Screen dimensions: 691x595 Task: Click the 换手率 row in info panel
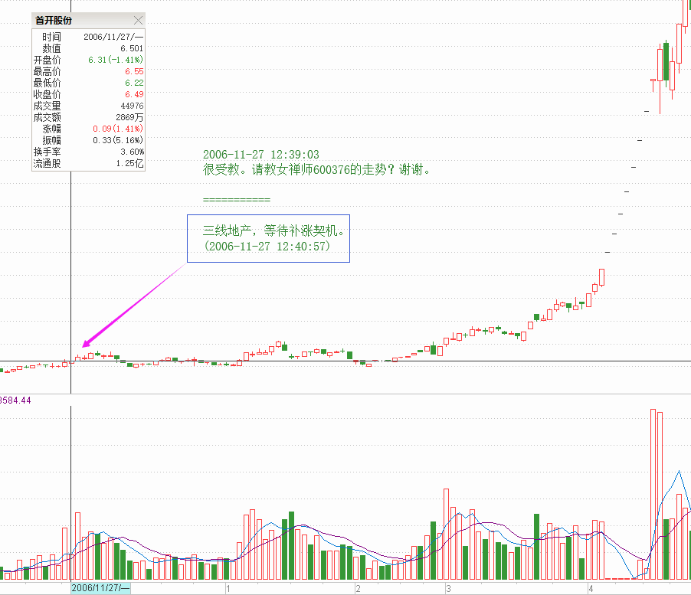[87, 152]
